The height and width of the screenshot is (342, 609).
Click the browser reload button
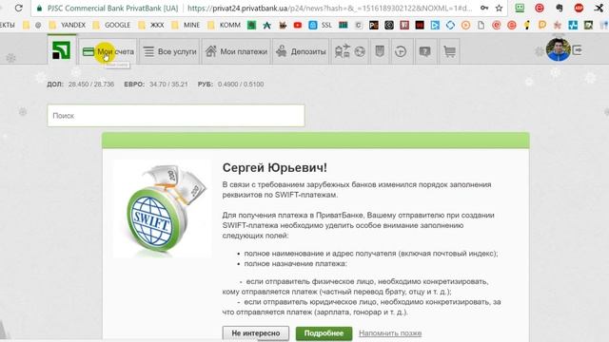(x=18, y=9)
